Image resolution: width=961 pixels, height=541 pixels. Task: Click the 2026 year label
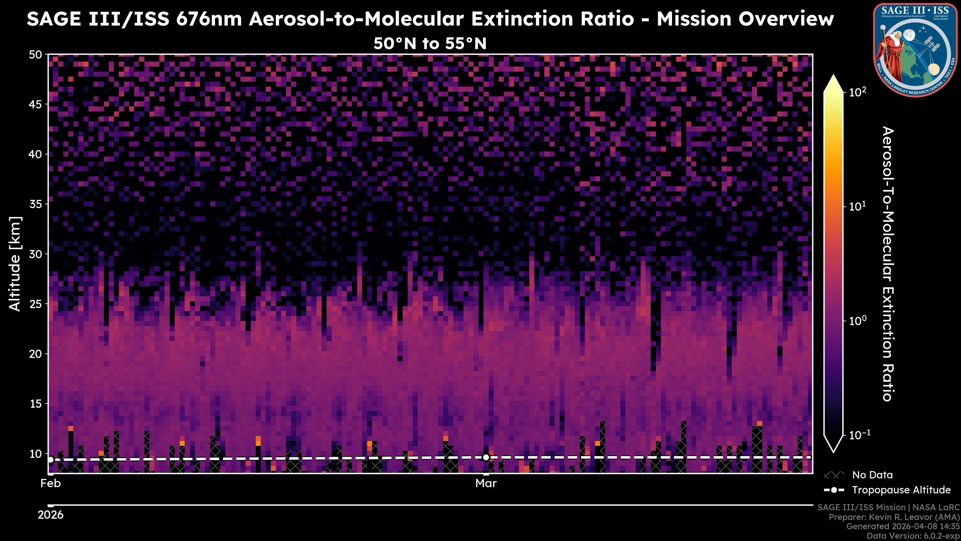coord(51,515)
